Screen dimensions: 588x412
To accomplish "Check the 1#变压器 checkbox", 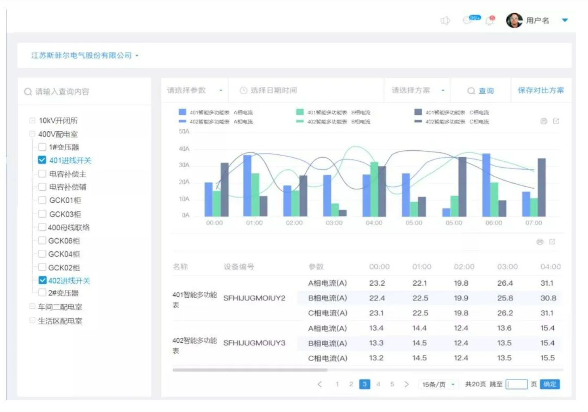I will (x=42, y=147).
